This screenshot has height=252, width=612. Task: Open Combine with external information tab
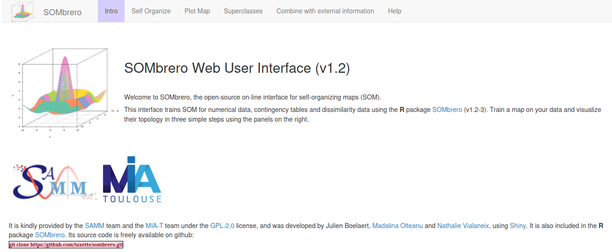click(325, 11)
